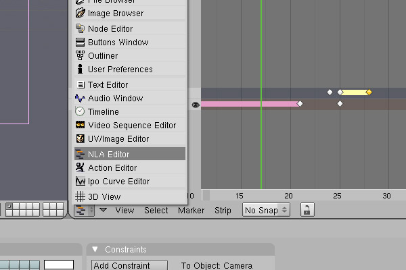Toggle the eye icon beside pink strip
The width and height of the screenshot is (406, 270).
[x=196, y=105]
